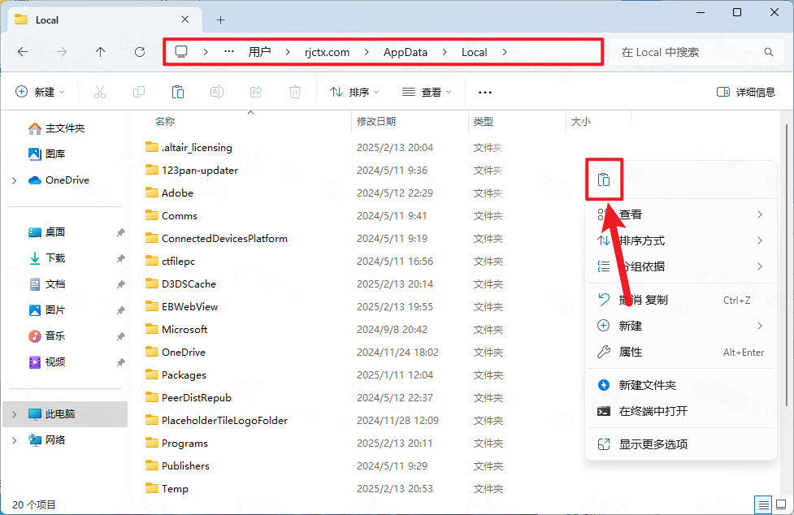Select the Packages folder
The image size is (794, 515).
(184, 375)
